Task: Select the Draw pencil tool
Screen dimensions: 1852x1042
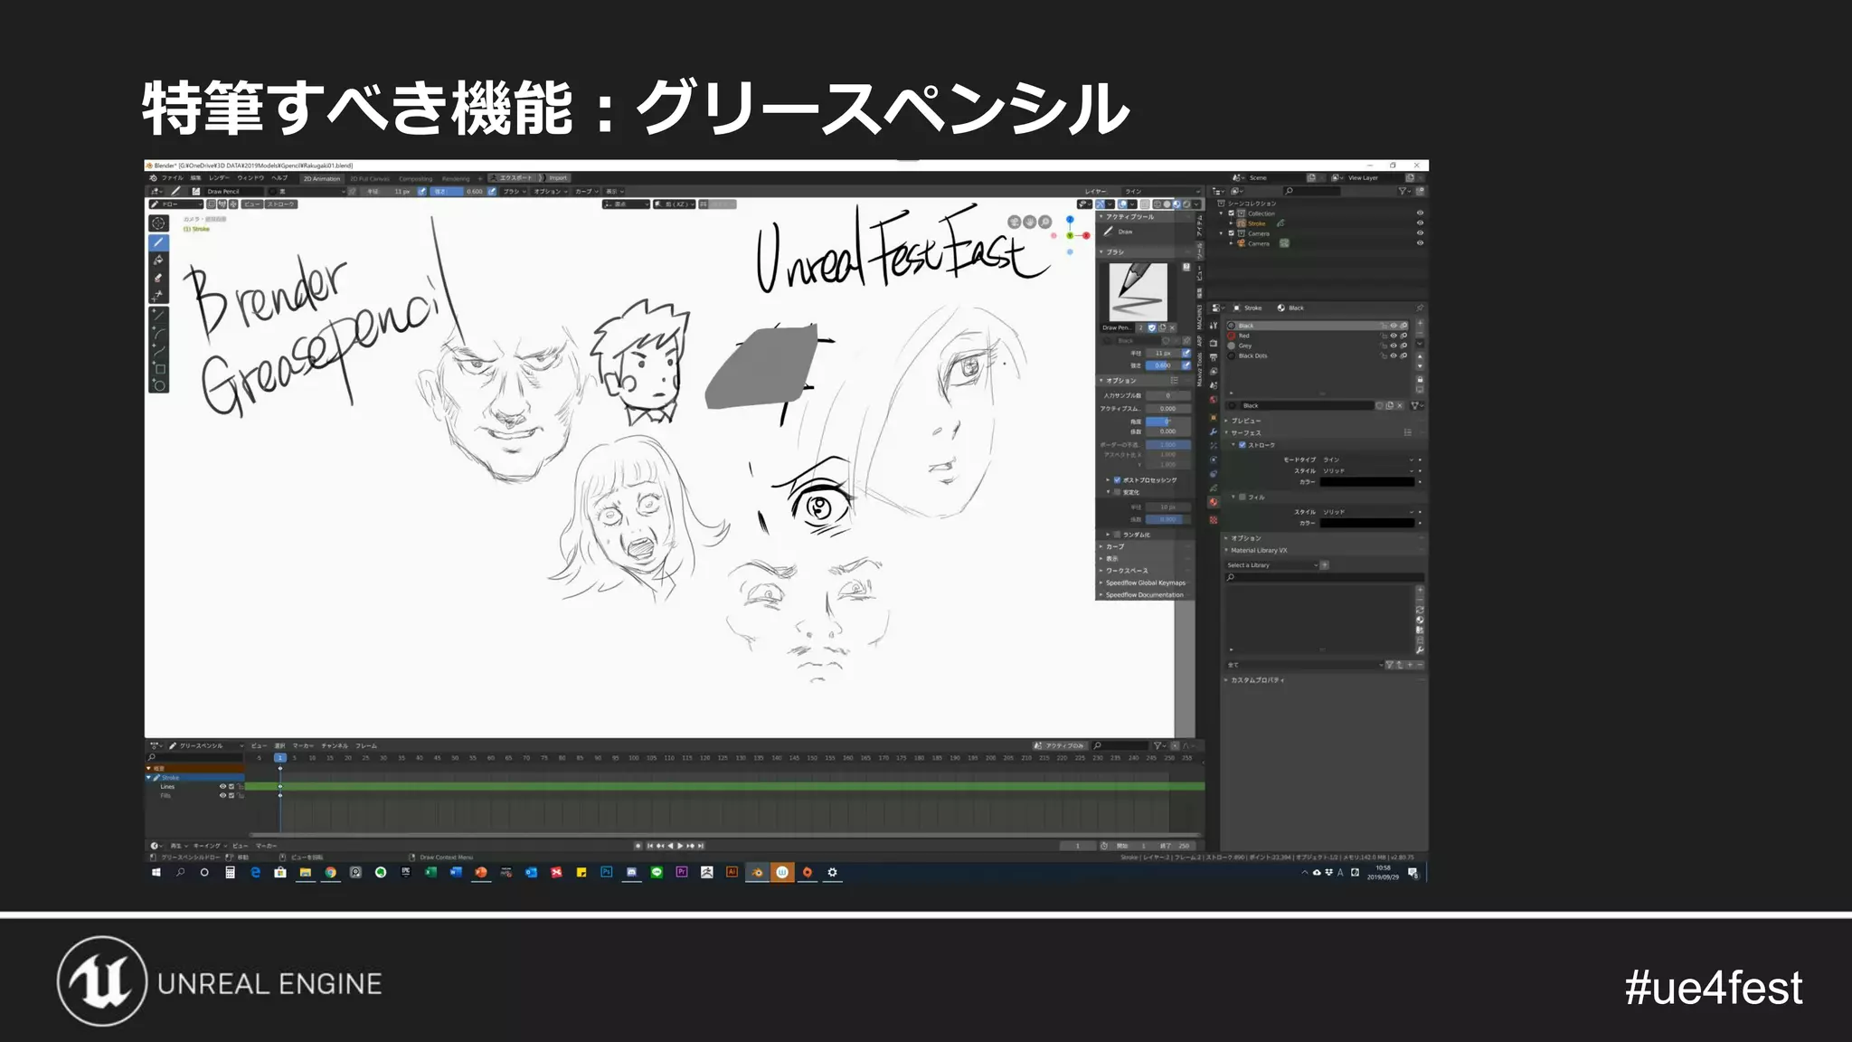Action: pyautogui.click(x=158, y=242)
